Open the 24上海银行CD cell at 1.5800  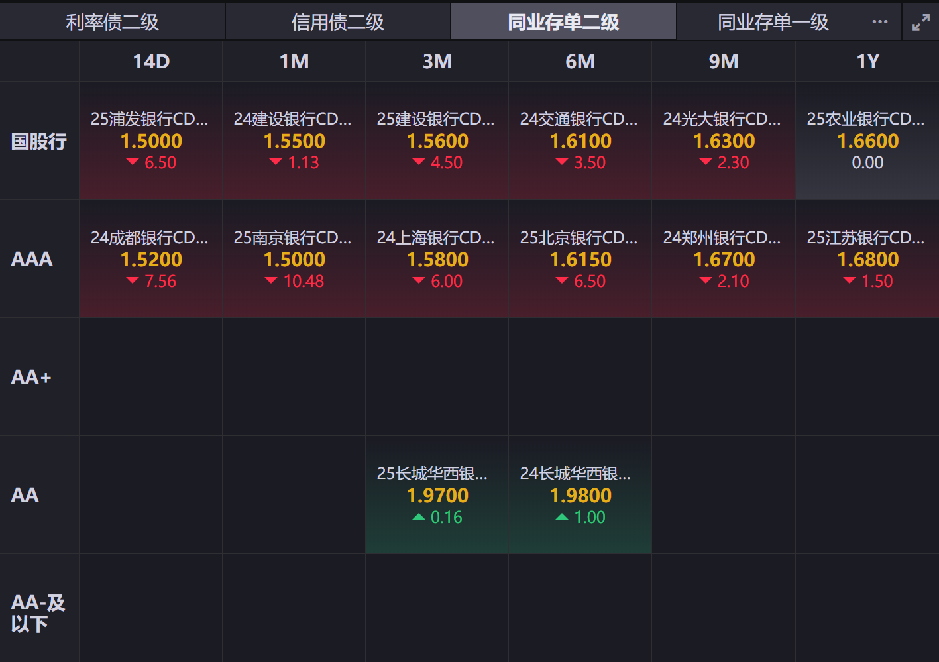click(437, 259)
